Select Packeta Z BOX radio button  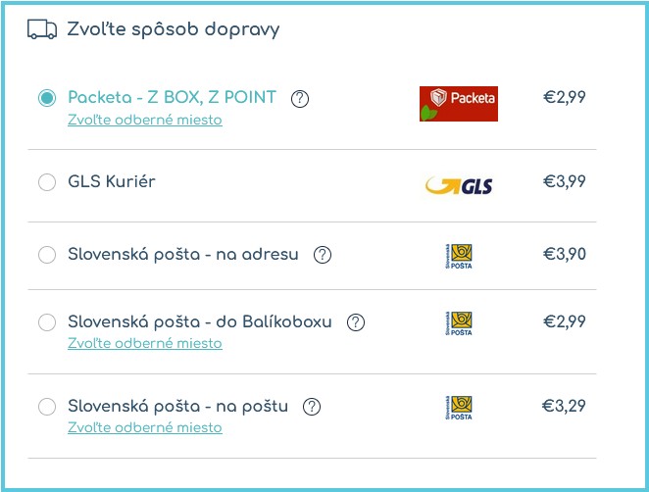tap(47, 98)
